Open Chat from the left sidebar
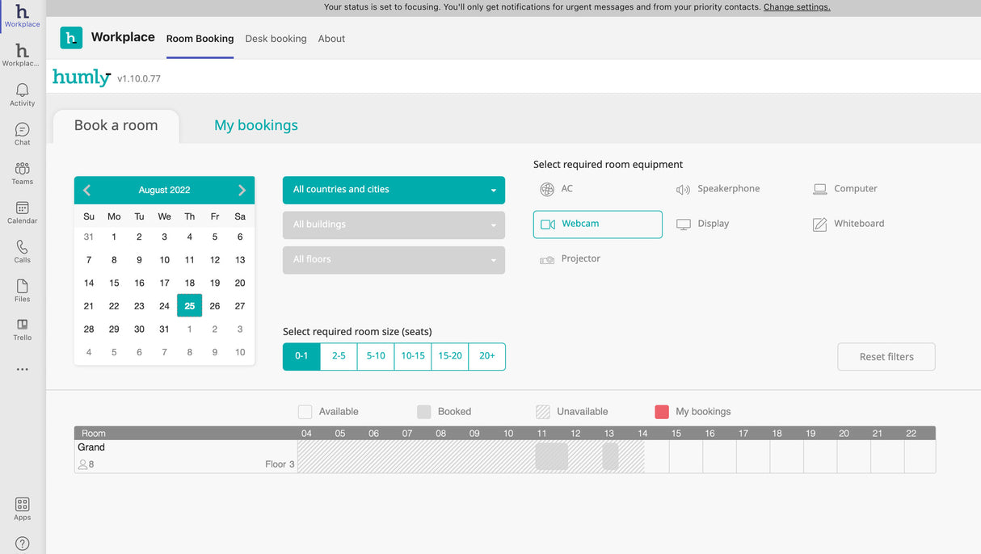Screen dimensions: 981x554 [23, 133]
